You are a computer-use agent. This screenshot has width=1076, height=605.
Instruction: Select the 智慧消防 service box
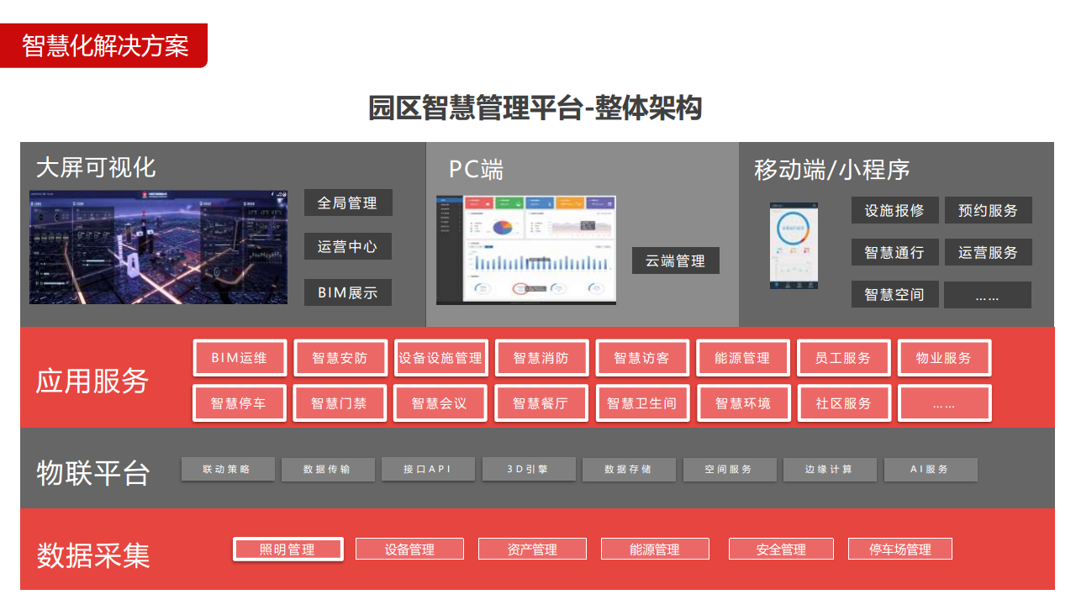(541, 358)
